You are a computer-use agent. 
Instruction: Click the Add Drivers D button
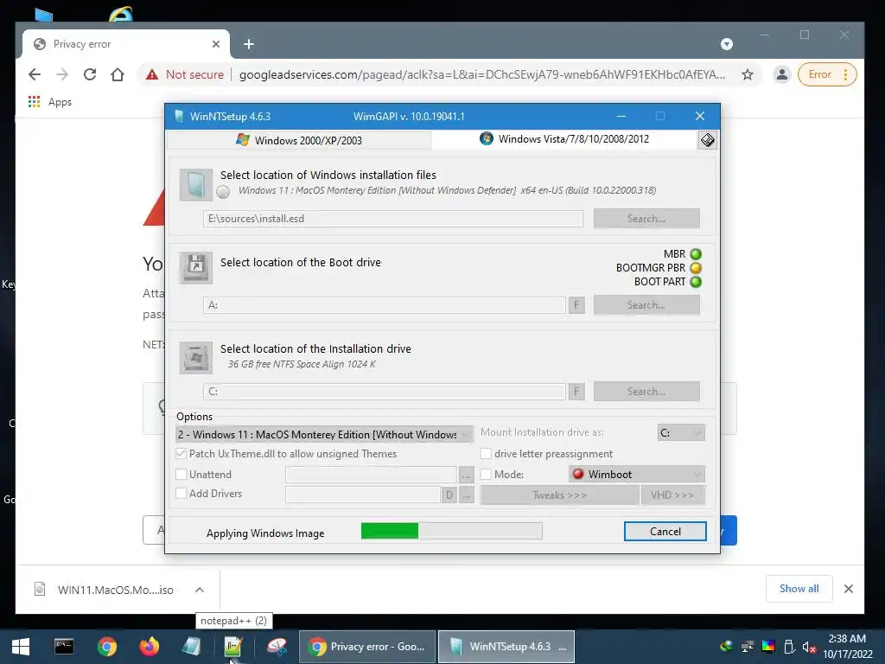(x=449, y=495)
